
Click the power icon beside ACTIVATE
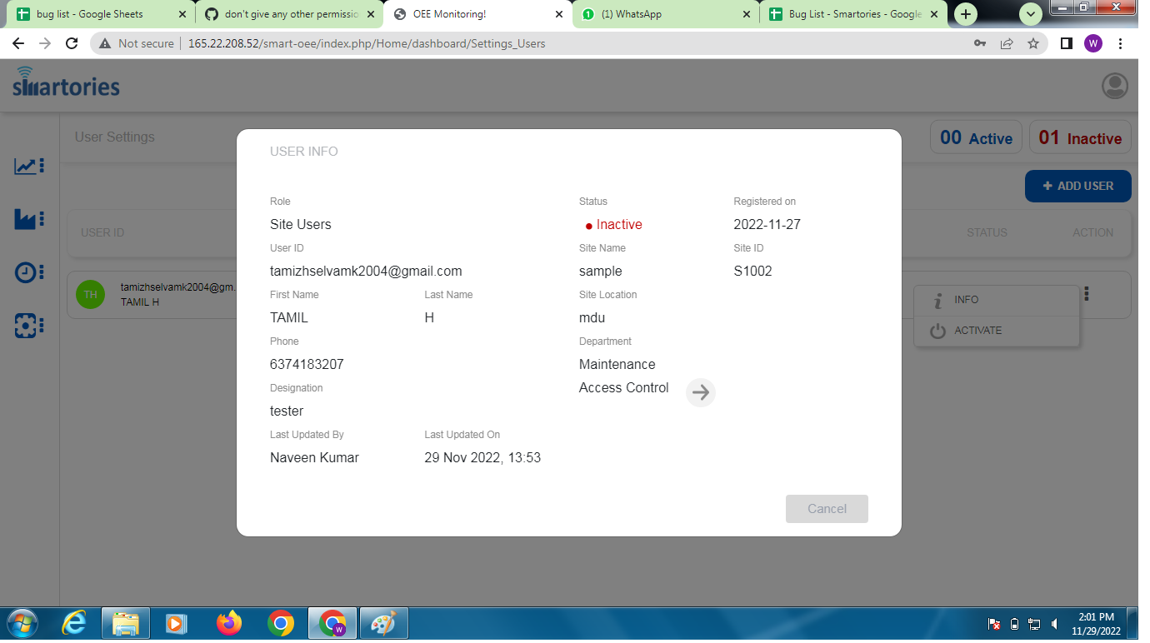click(937, 330)
